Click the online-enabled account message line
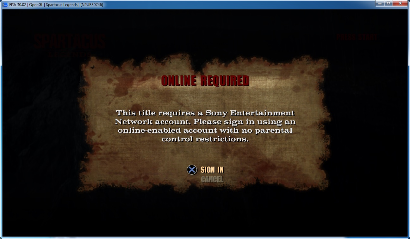The height and width of the screenshot is (239, 410). 205,130
